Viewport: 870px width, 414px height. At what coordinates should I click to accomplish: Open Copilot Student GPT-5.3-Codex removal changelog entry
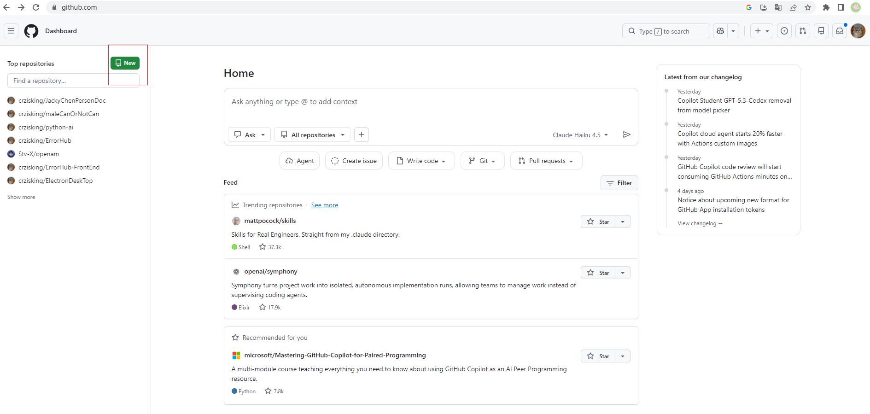click(734, 105)
